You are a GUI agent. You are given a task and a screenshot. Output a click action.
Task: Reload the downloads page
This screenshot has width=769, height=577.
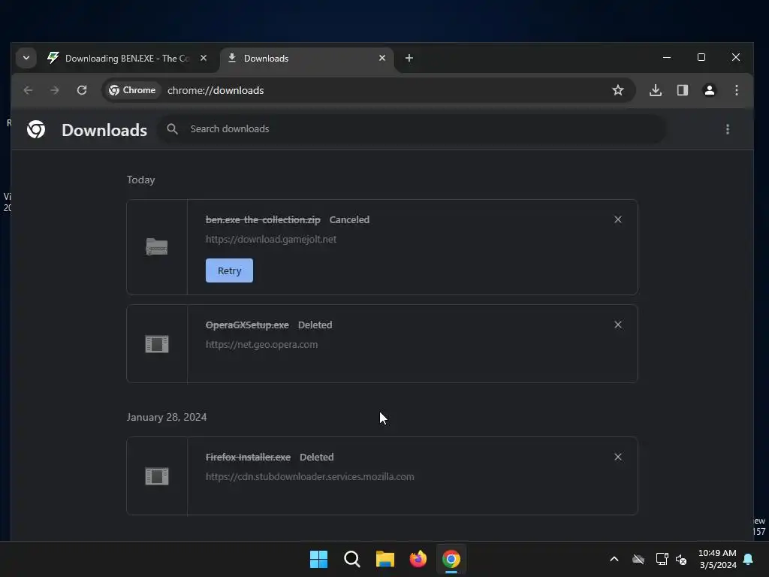(x=82, y=90)
